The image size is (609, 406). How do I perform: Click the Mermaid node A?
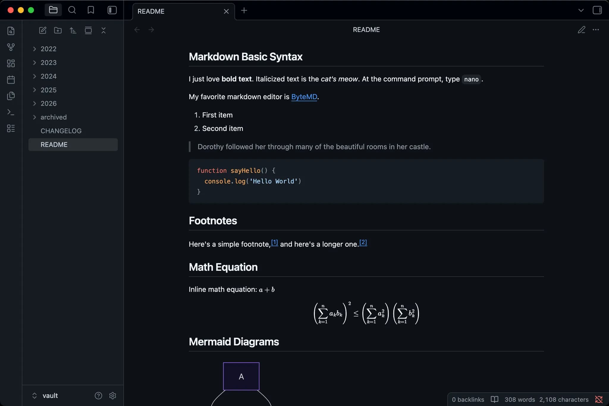pyautogui.click(x=241, y=376)
